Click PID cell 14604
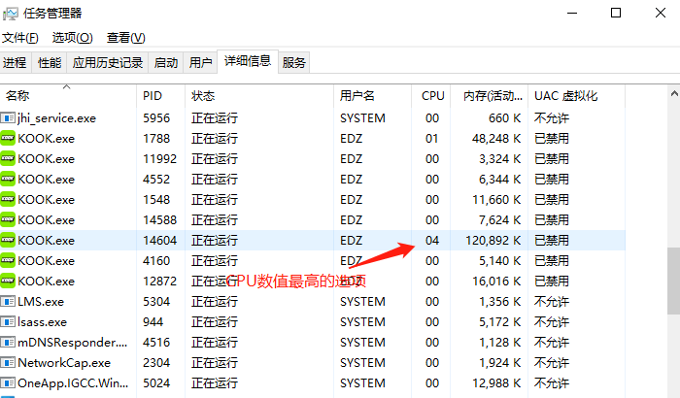The image size is (680, 398). pos(159,241)
